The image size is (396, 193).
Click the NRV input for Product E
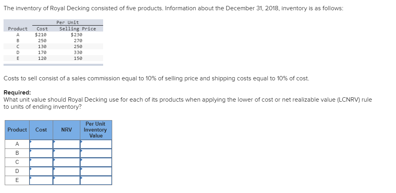coord(67,180)
